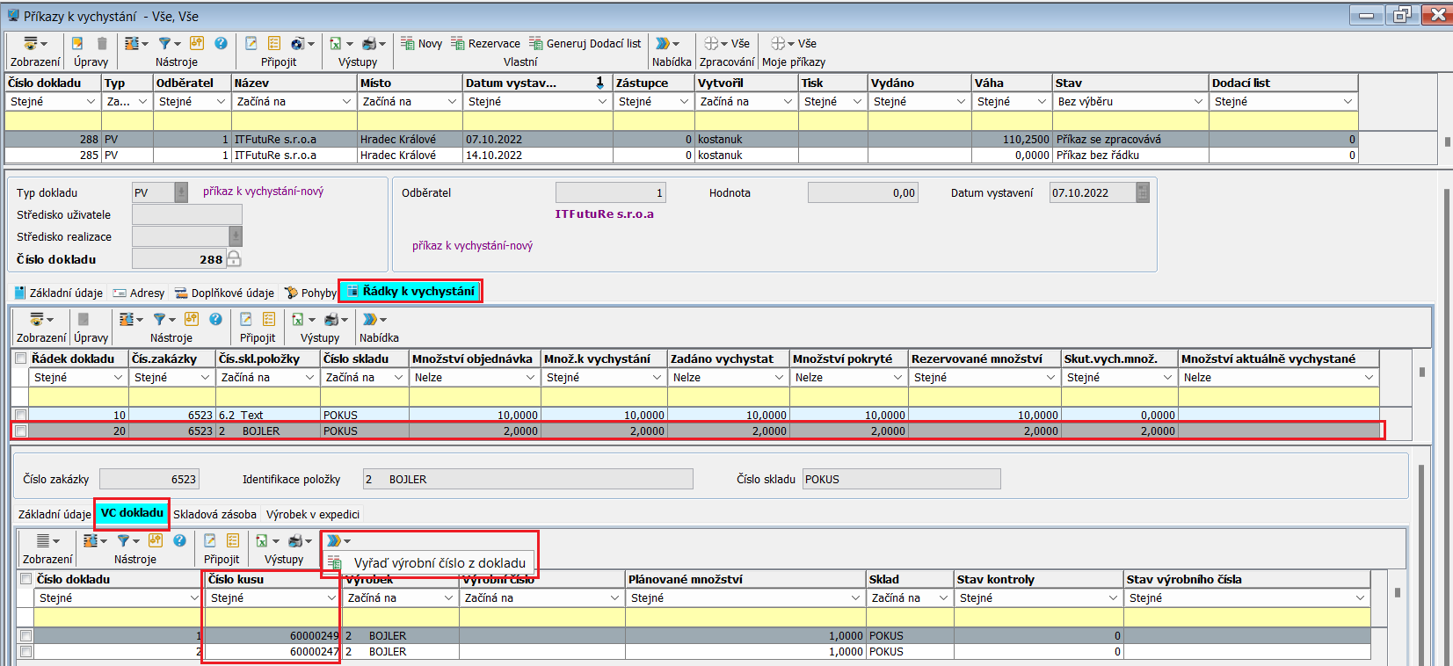Viewport: 1453px width, 666px height.
Task: Click the lock icon next to Číslo dokladu 288
Action: click(234, 258)
